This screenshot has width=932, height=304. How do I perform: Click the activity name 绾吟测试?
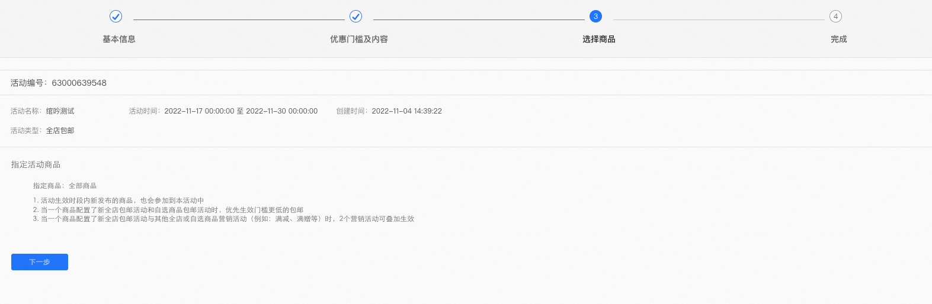[x=60, y=111]
